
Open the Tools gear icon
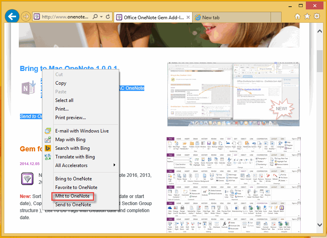(x=317, y=16)
